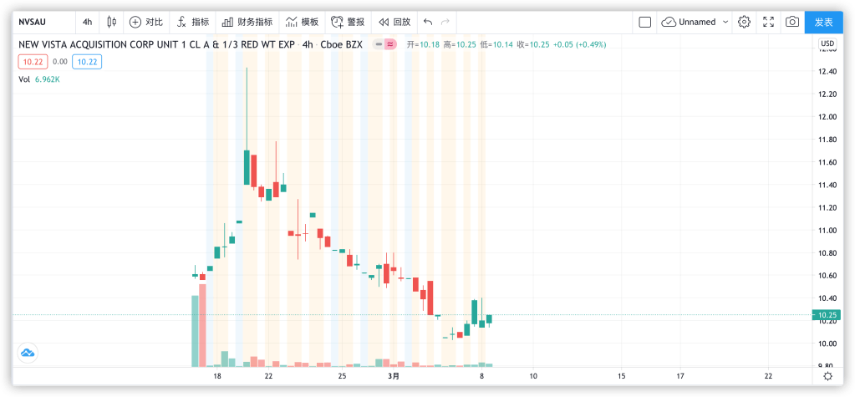The height and width of the screenshot is (397, 855).
Task: Open the 指标 indicators menu
Action: click(x=192, y=22)
